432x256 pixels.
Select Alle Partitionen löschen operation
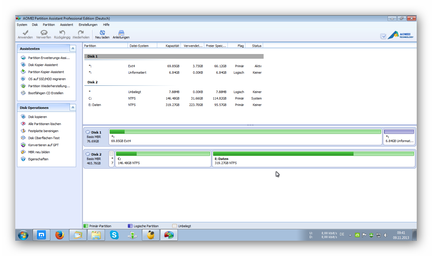[x=44, y=124]
